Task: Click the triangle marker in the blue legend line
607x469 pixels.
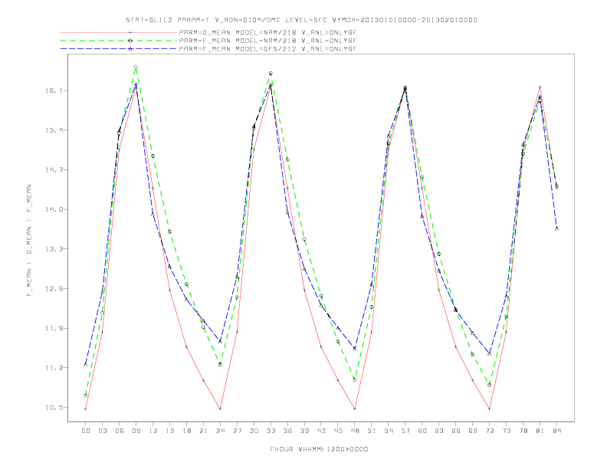Action: click(x=130, y=49)
